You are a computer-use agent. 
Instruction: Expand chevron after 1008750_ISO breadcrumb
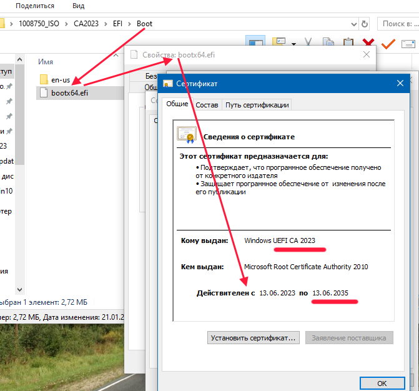[66, 24]
